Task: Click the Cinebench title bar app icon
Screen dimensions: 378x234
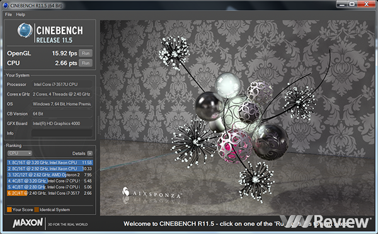Action: pyautogui.click(x=6, y=5)
